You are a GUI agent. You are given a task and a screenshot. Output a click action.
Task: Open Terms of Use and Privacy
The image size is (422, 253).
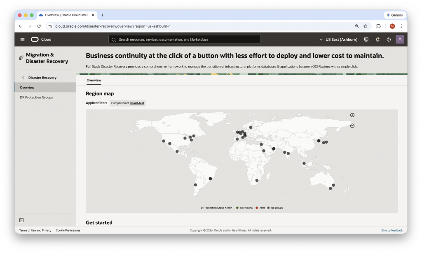click(35, 230)
